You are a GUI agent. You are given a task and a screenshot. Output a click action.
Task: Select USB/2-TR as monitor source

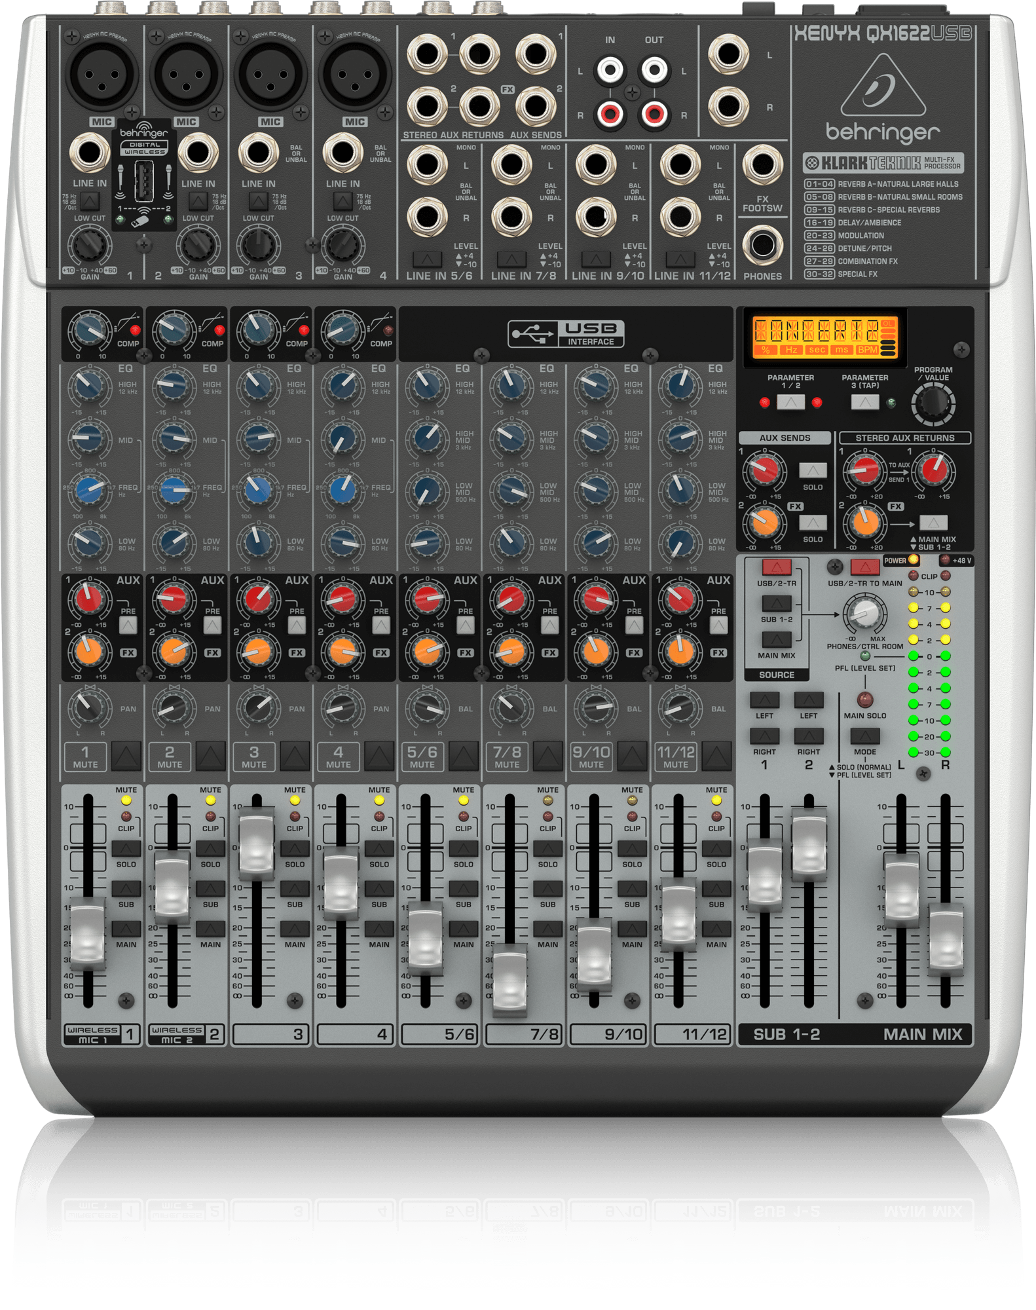pos(777,567)
